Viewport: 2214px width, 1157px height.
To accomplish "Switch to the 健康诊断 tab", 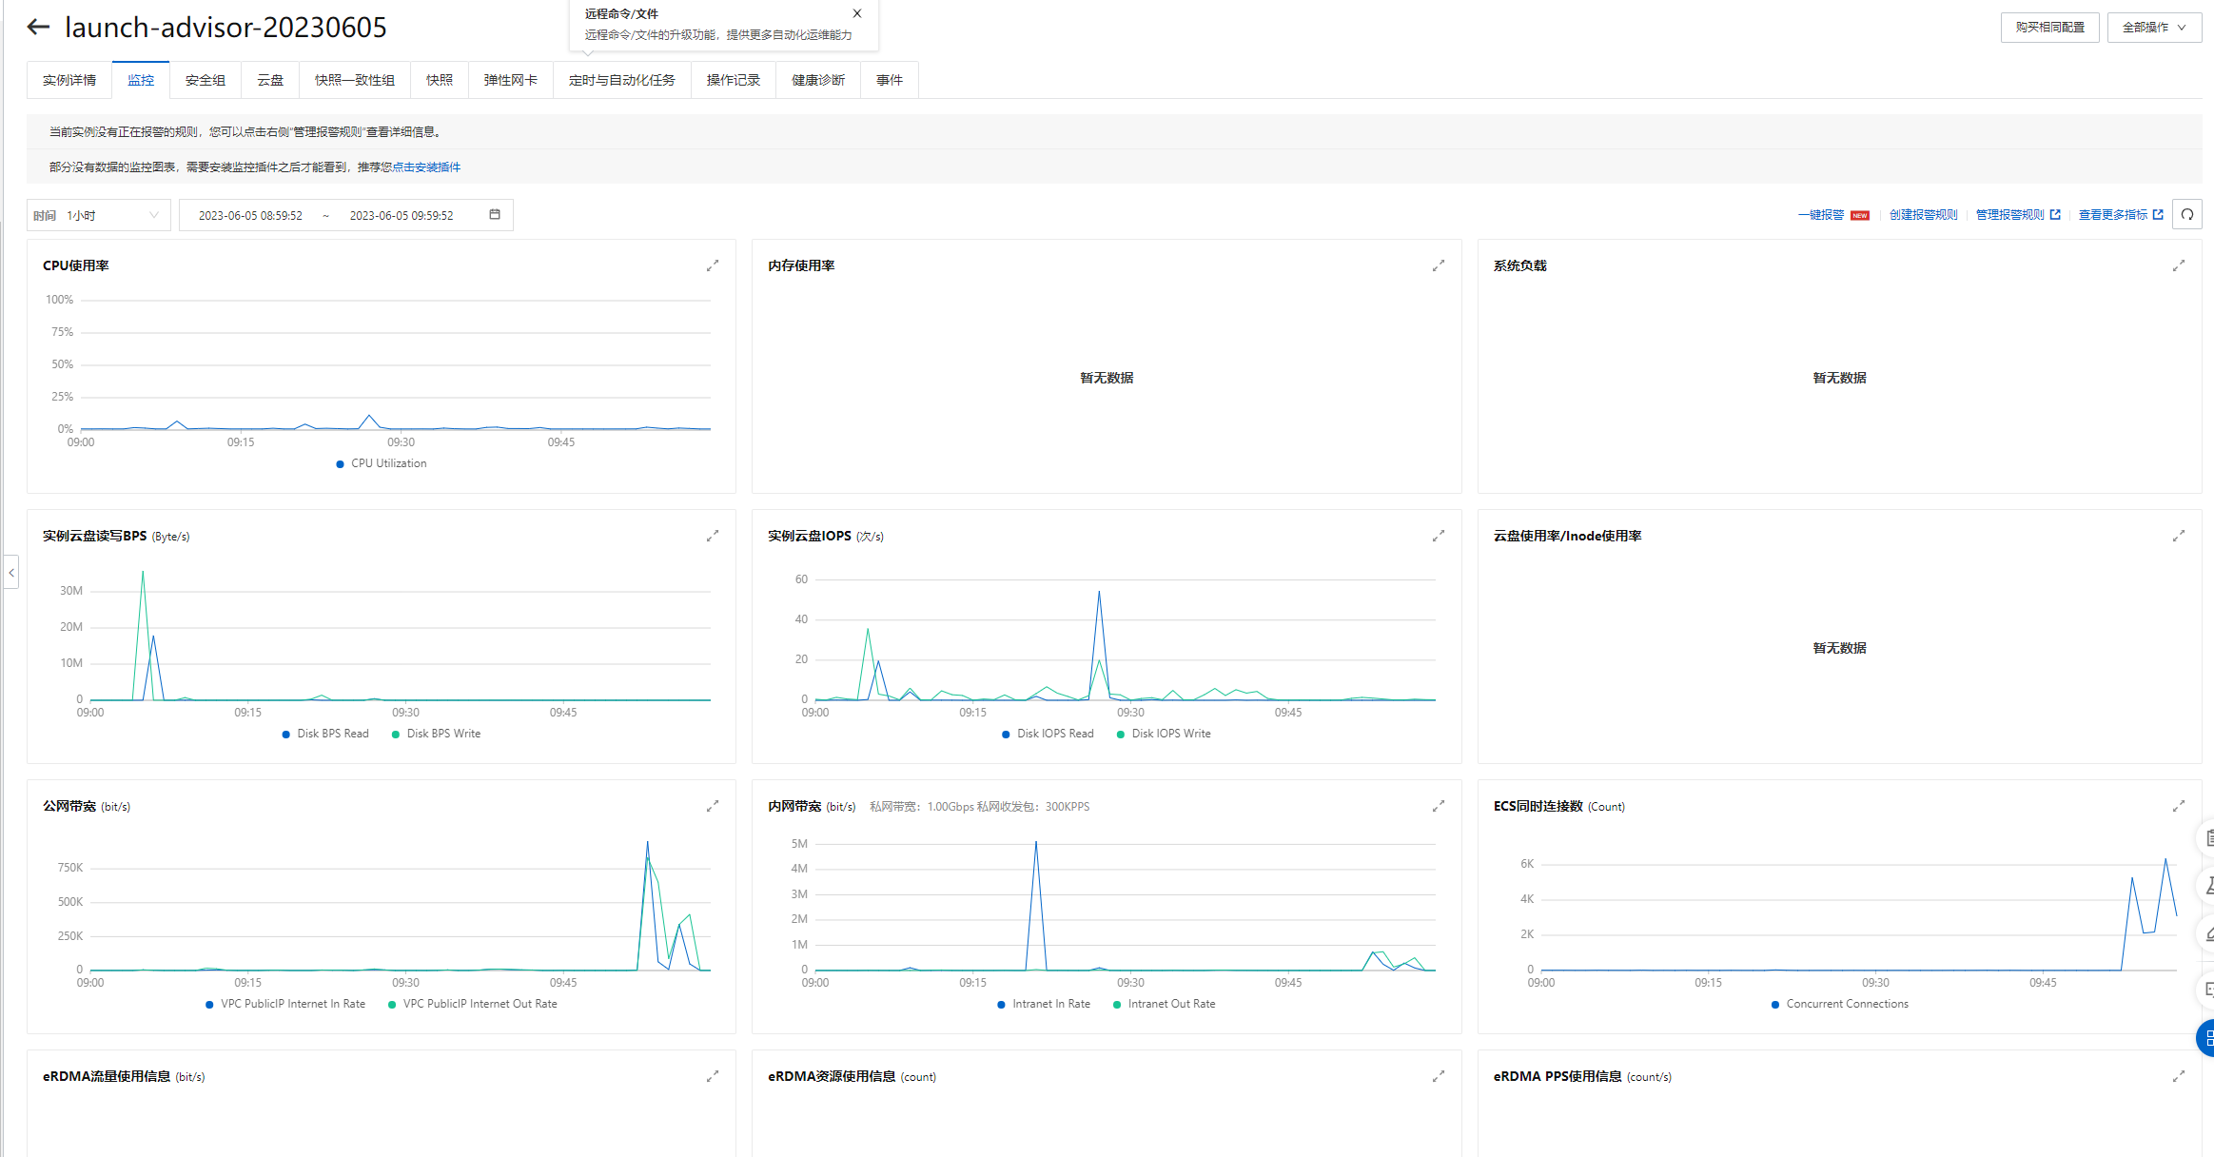I will point(817,80).
